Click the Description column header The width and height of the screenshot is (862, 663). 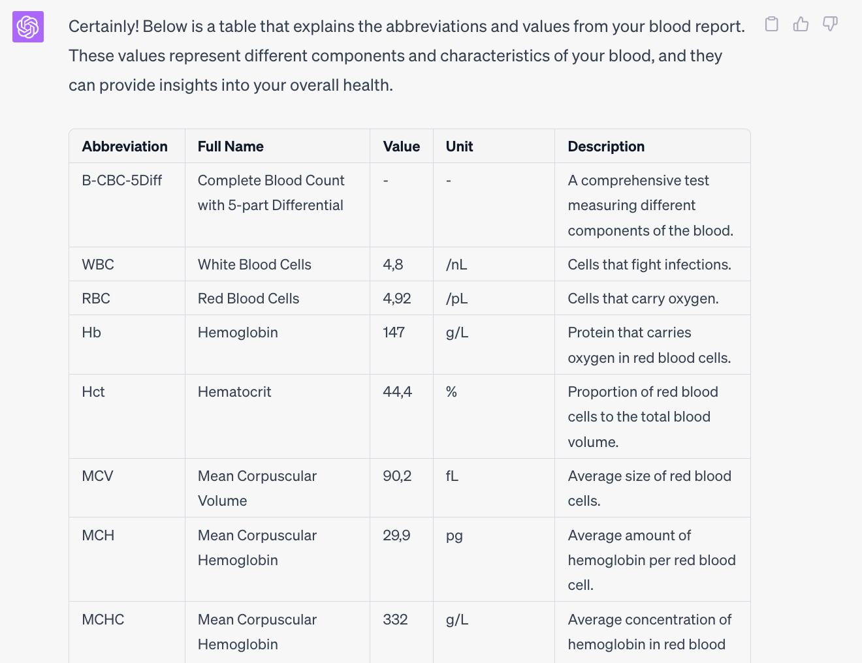coord(606,146)
